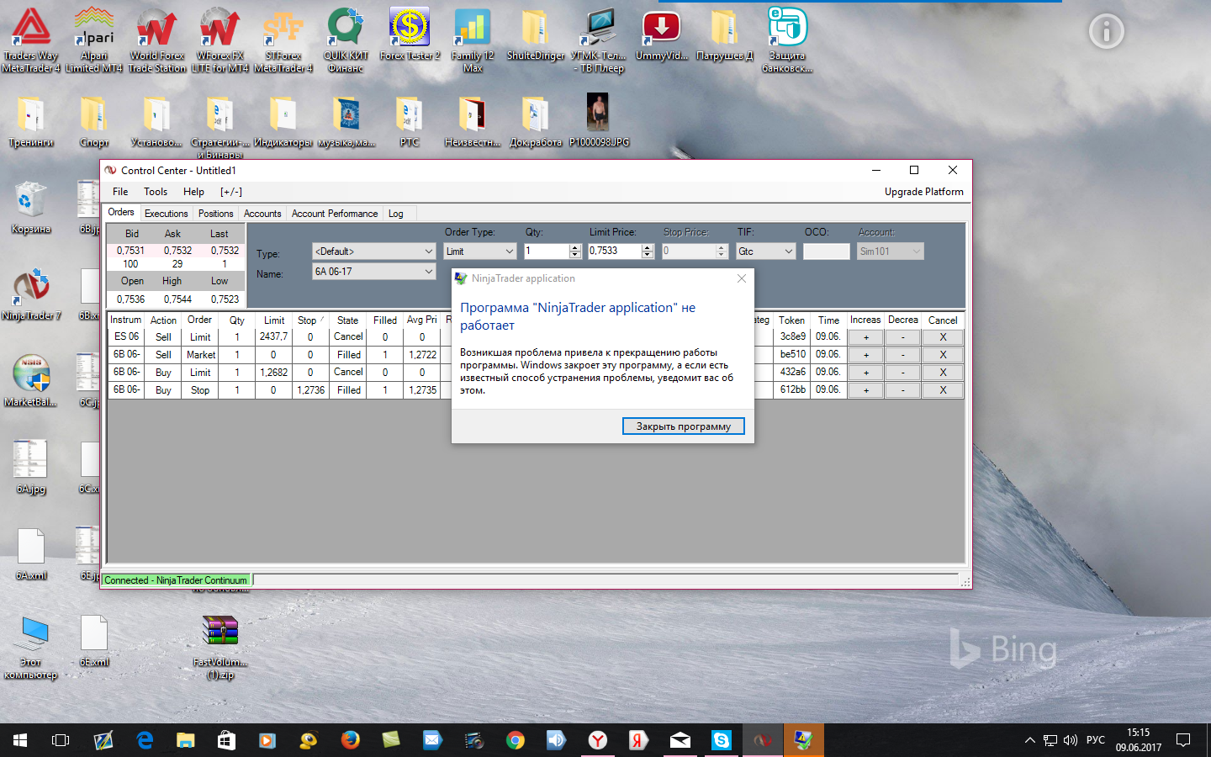Screen dimensions: 1211x757
Task: Open the QUIK КИТ Финанс shortcut
Action: click(346, 40)
